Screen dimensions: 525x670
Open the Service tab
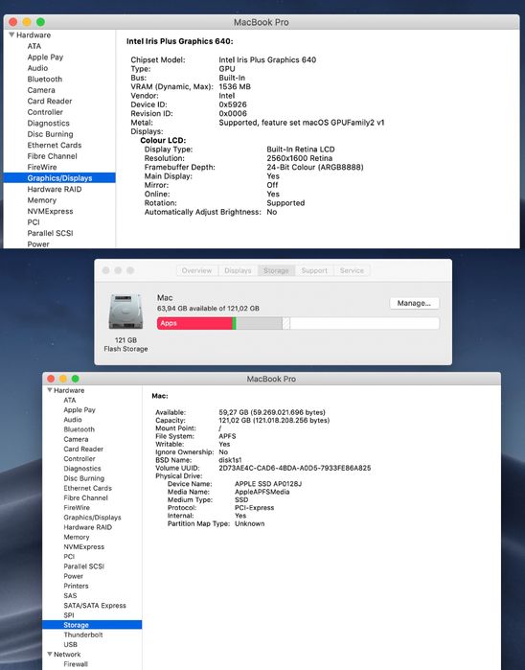click(x=352, y=270)
